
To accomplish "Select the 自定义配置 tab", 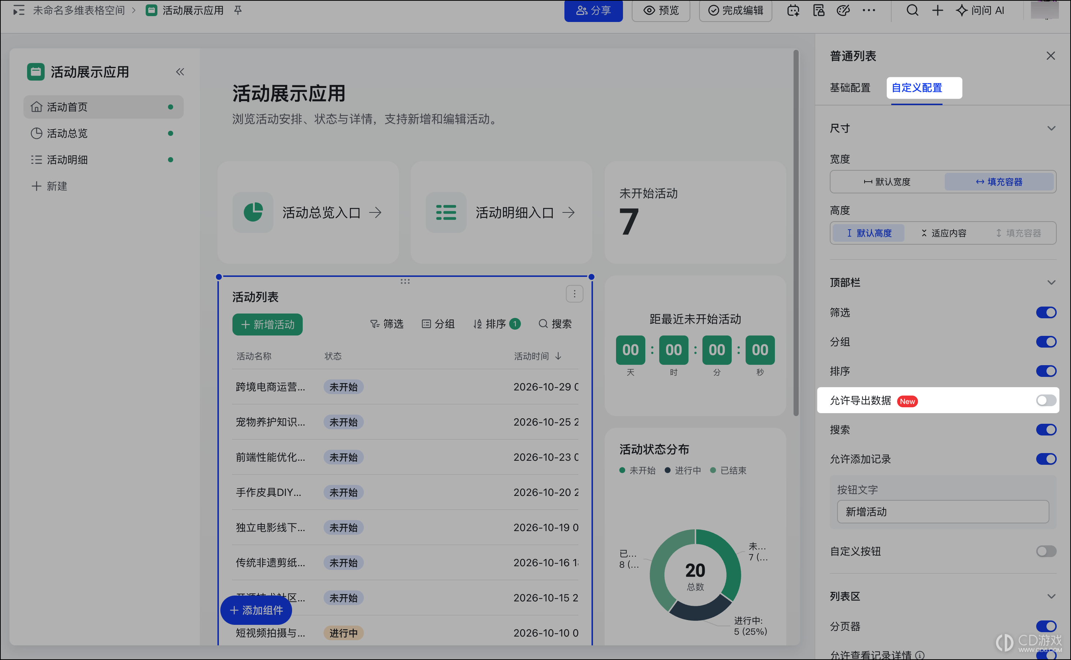I will (x=917, y=88).
